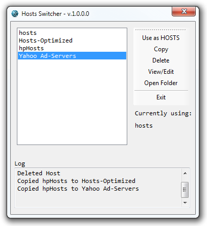This screenshot has width=207, height=226.
Task: Click the Log scrollbar thumb
Action: 185,190
